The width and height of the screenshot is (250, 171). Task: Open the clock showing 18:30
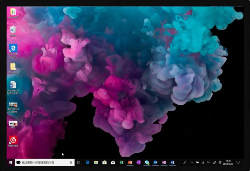(228, 162)
